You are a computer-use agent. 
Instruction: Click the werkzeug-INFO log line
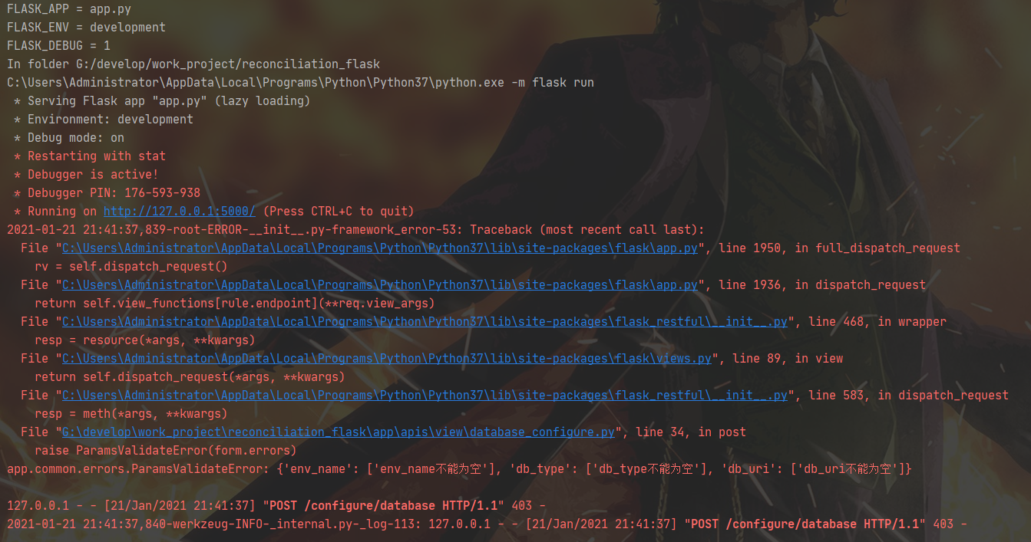[487, 524]
